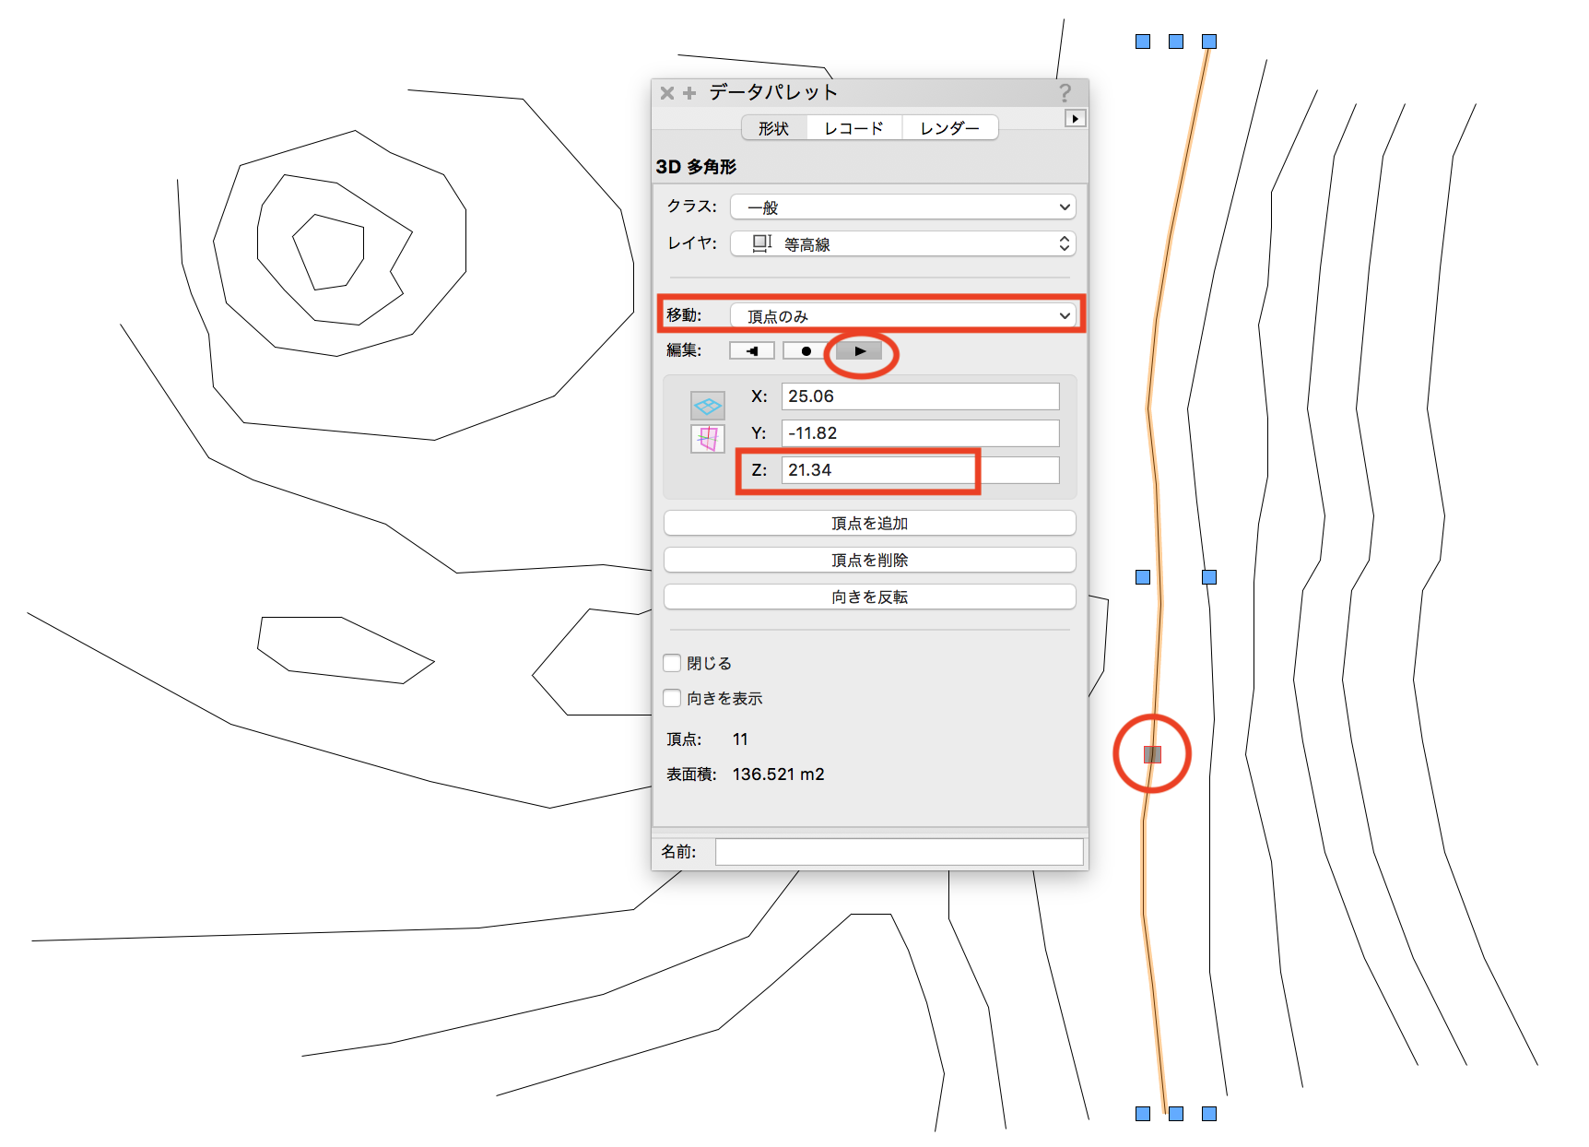This screenshot has height=1147, width=1589.
Task: Click the next vertex arrow button
Action: point(859,351)
